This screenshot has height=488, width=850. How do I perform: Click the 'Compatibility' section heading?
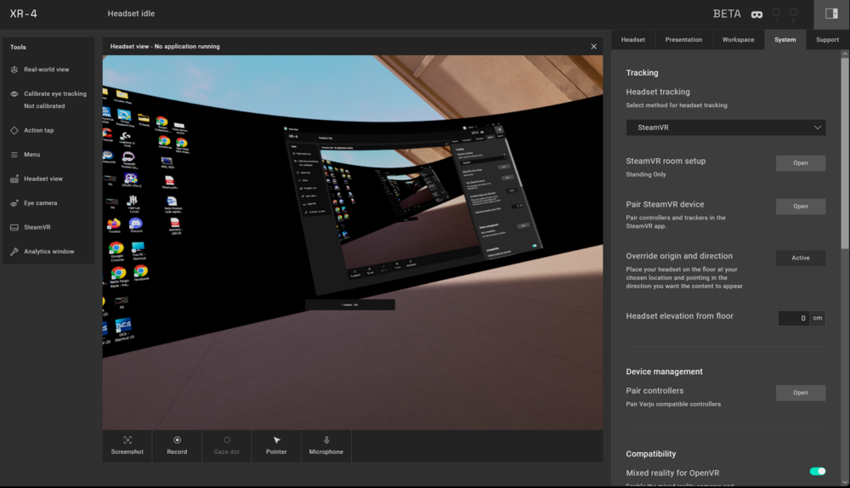coord(650,454)
